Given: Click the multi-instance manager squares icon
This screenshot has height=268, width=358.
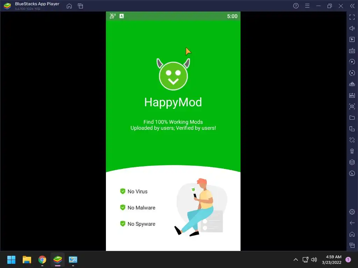Looking at the screenshot, I should tap(352, 129).
